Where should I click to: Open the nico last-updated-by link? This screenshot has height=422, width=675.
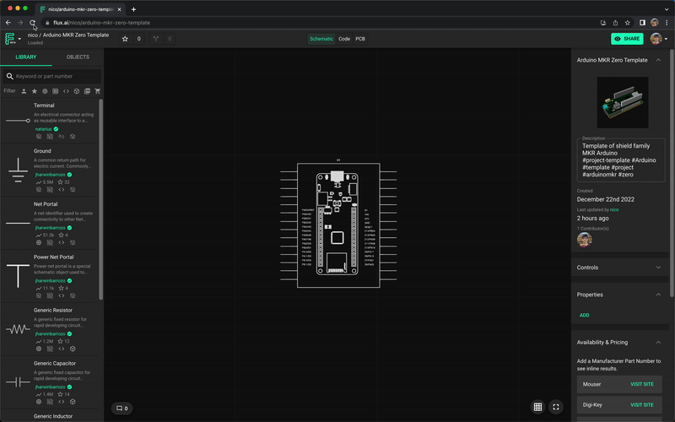pyautogui.click(x=614, y=209)
